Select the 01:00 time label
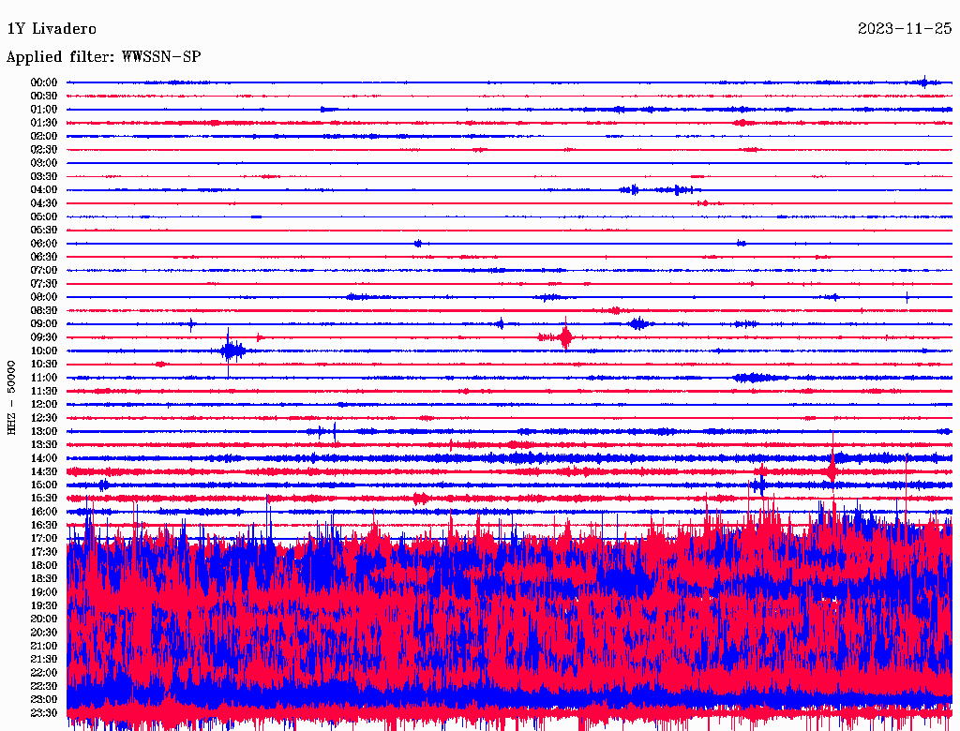This screenshot has height=731, width=960. click(43, 109)
